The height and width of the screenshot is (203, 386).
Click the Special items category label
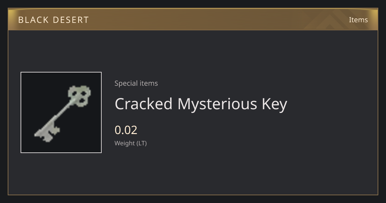click(x=136, y=83)
